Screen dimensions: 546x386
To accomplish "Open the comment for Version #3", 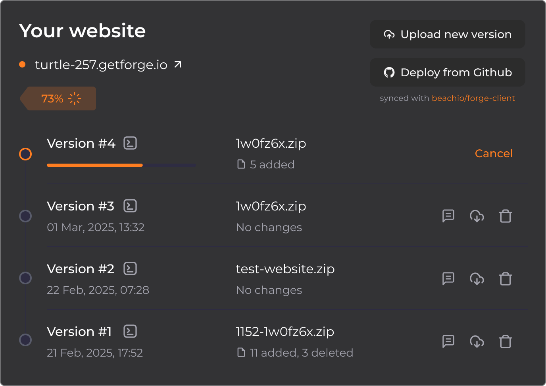I will [x=448, y=216].
